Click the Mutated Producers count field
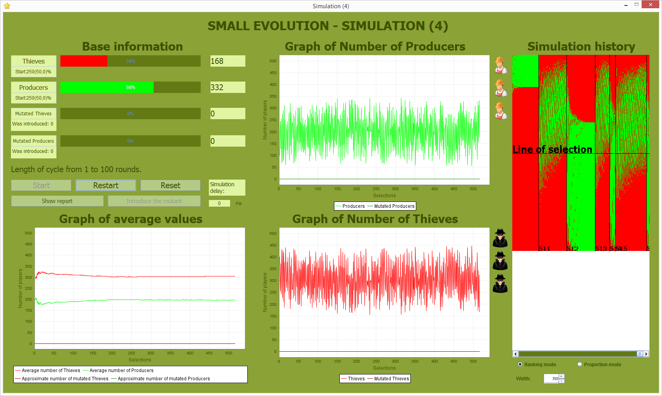The height and width of the screenshot is (396, 662). [228, 141]
